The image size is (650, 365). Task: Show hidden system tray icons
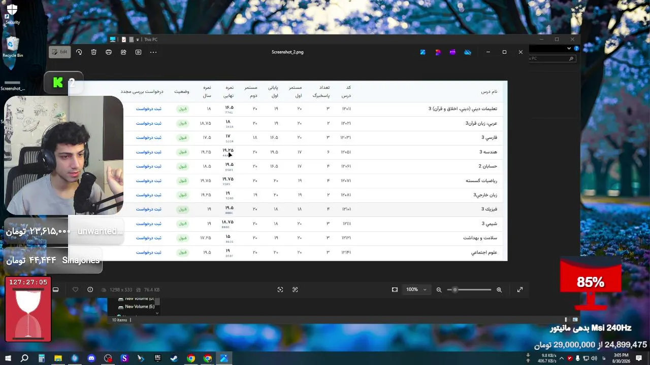562,358
